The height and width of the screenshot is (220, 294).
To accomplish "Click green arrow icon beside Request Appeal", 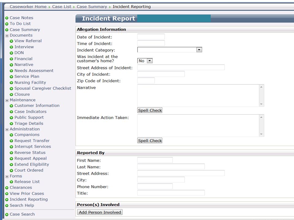I will click(11, 159).
